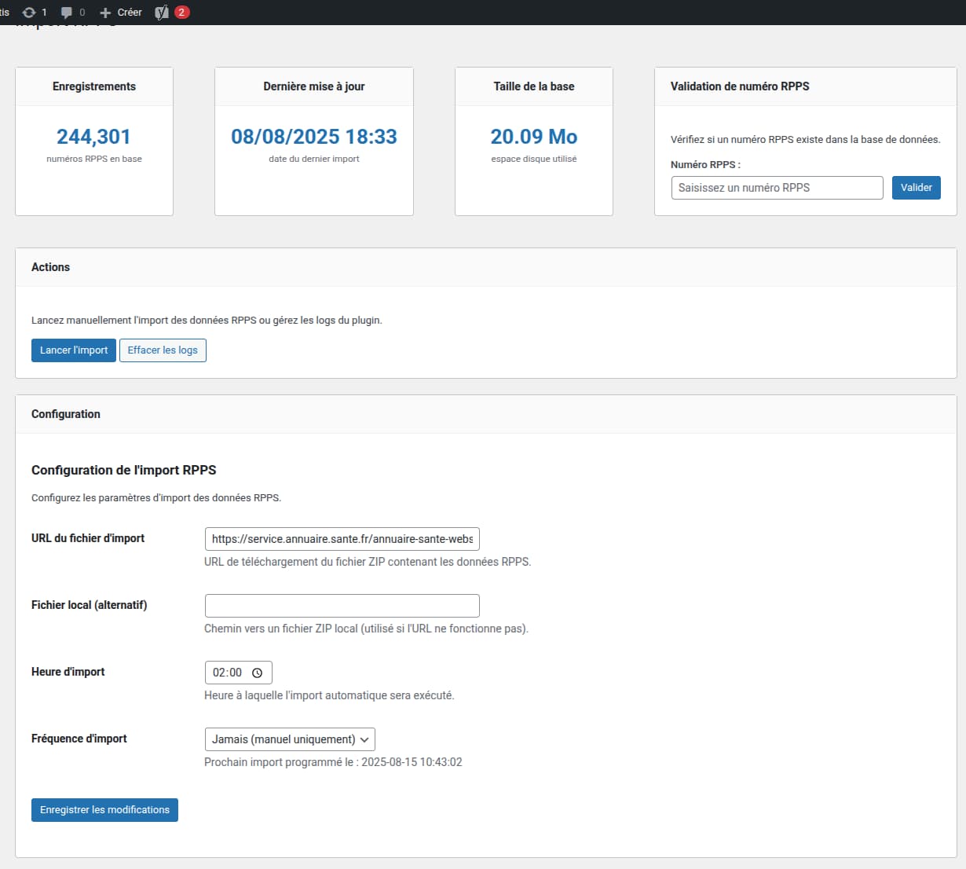Click 'Configurez les paramètres d'import' description

156,498
